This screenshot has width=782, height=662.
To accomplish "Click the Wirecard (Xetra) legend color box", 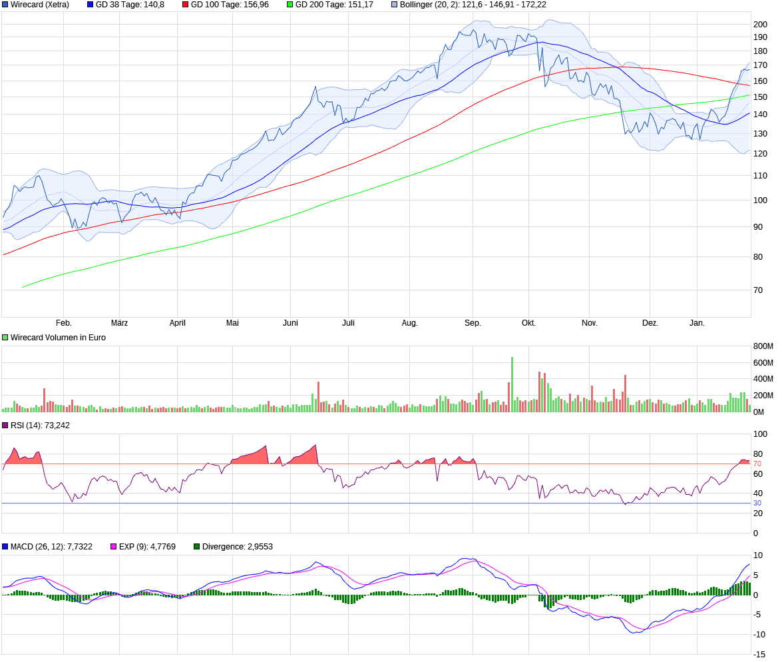I will [x=5, y=5].
